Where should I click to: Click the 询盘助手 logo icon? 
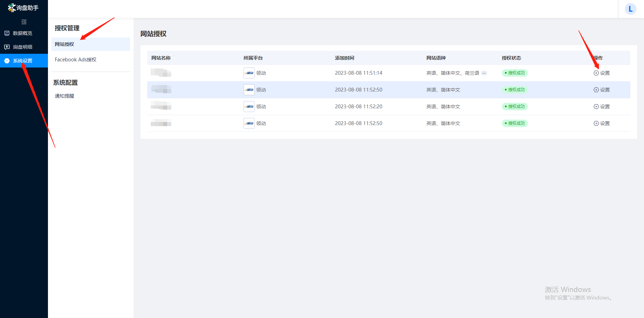point(12,8)
